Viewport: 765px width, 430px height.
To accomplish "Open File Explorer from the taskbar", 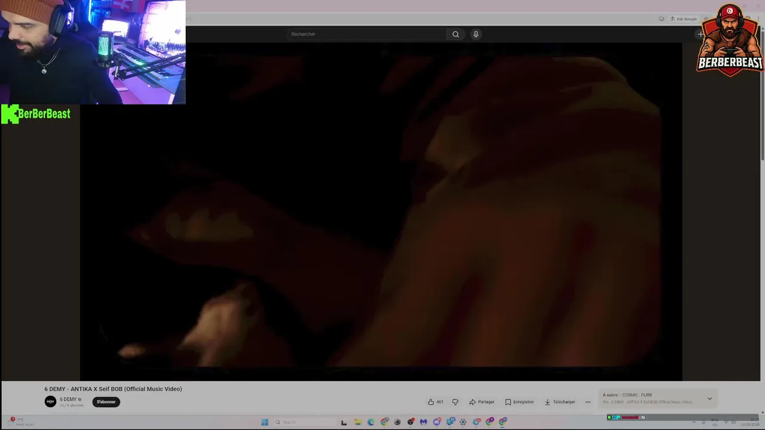I will [x=357, y=422].
